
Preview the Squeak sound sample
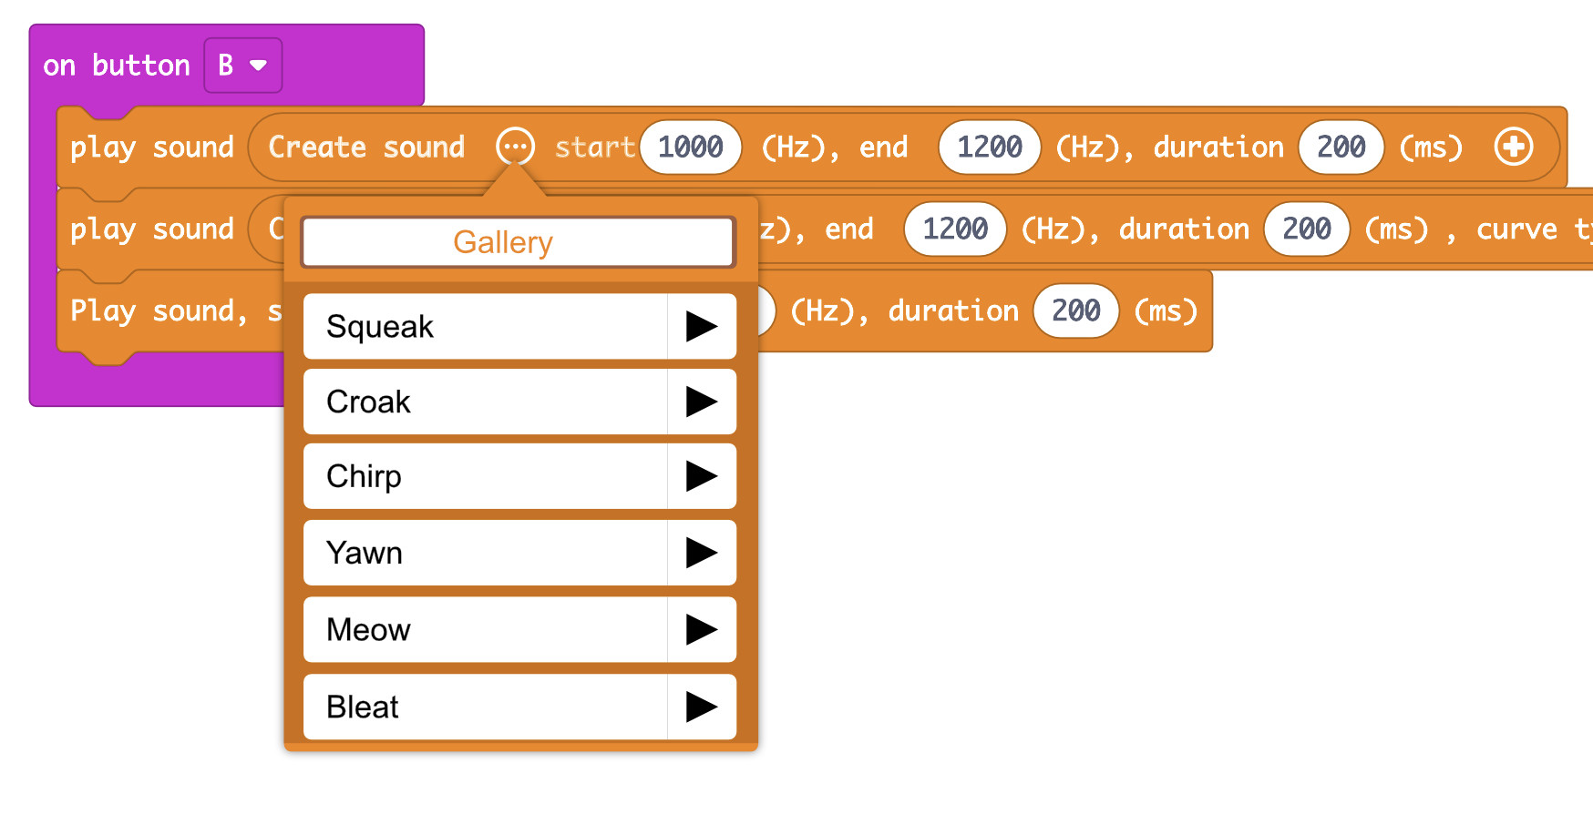(703, 326)
